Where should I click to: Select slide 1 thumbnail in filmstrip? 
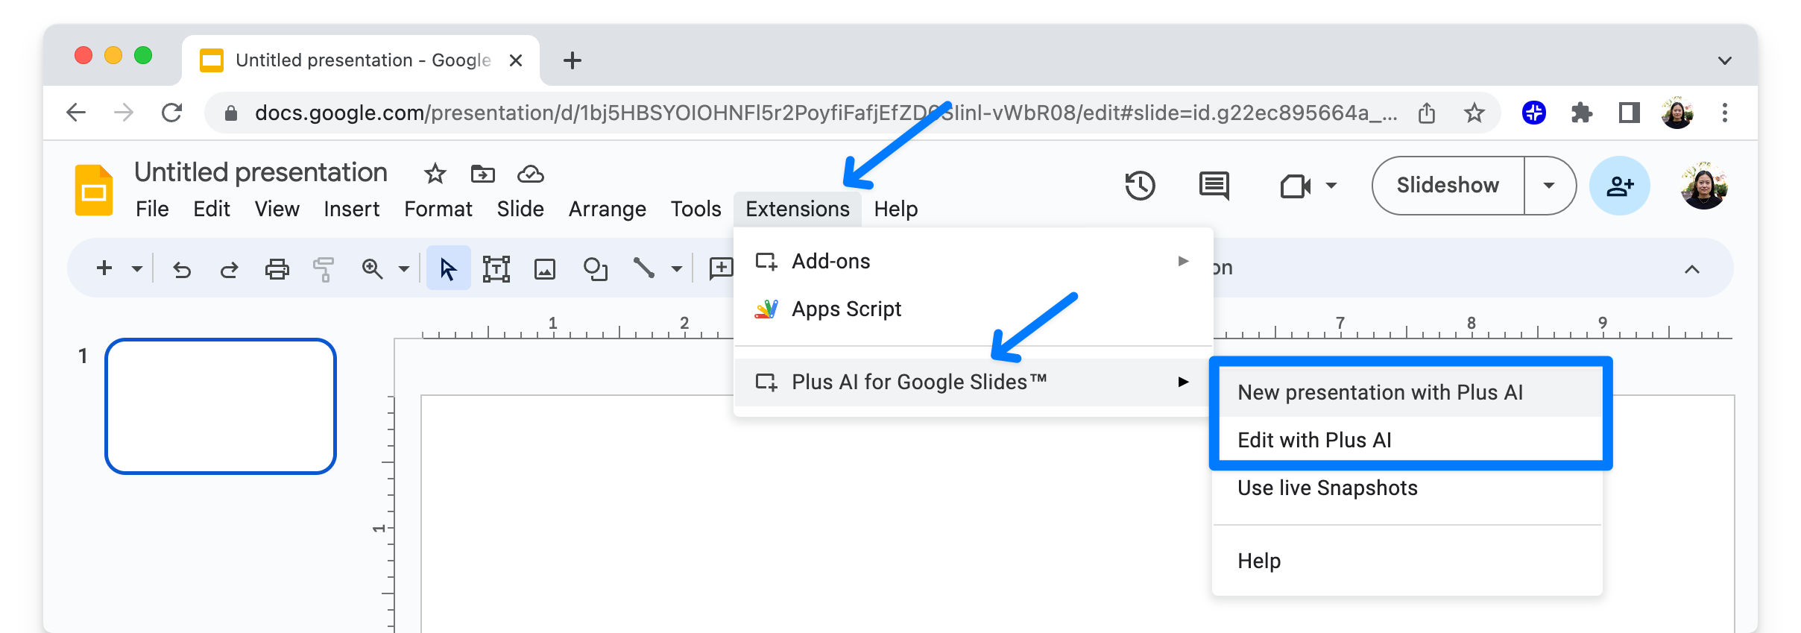click(221, 406)
